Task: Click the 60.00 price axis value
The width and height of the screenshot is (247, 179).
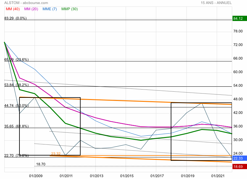Action: coord(238,72)
